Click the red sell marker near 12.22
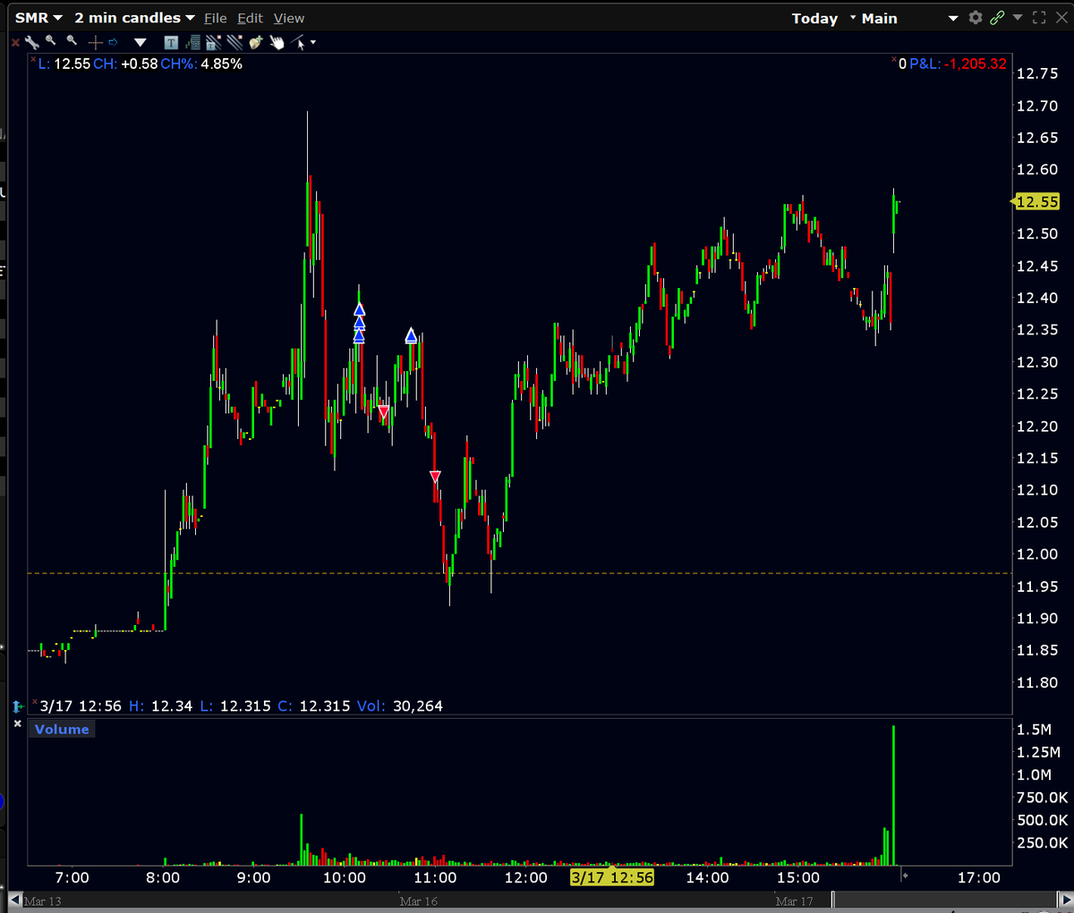The width and height of the screenshot is (1074, 913). pyautogui.click(x=383, y=412)
